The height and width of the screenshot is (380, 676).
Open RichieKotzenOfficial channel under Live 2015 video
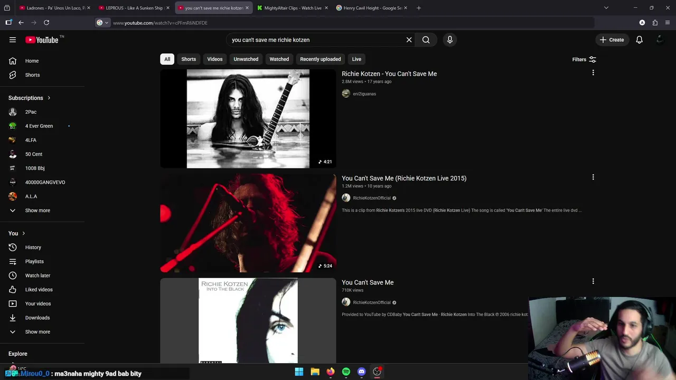pos(372,198)
